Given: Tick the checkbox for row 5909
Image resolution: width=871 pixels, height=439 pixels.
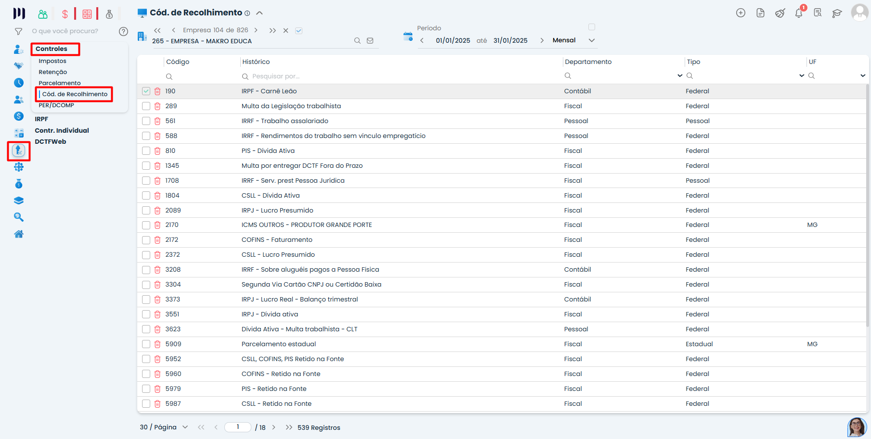Looking at the screenshot, I should [146, 344].
